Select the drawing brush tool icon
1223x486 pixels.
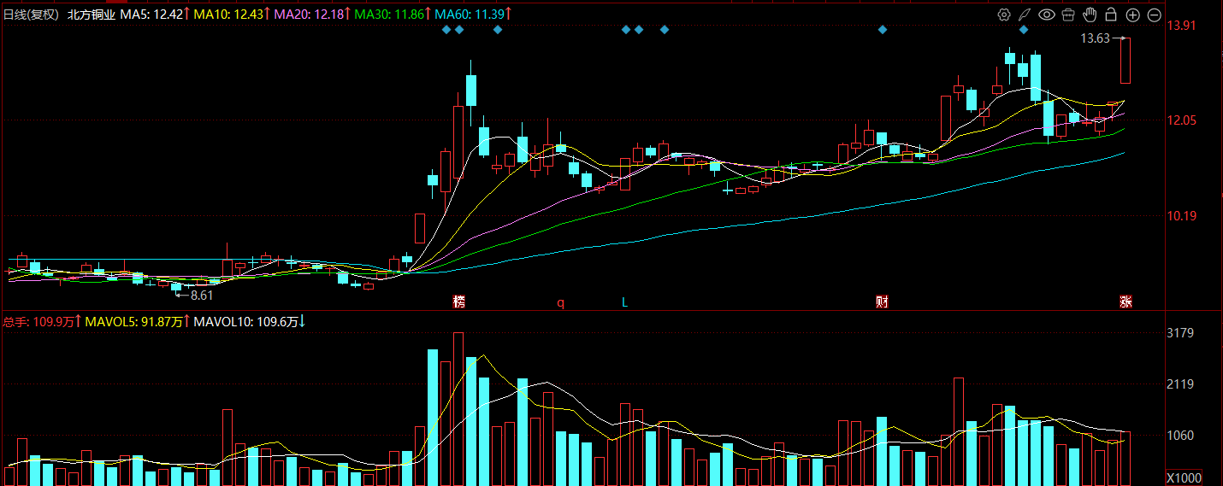[x=1025, y=15]
